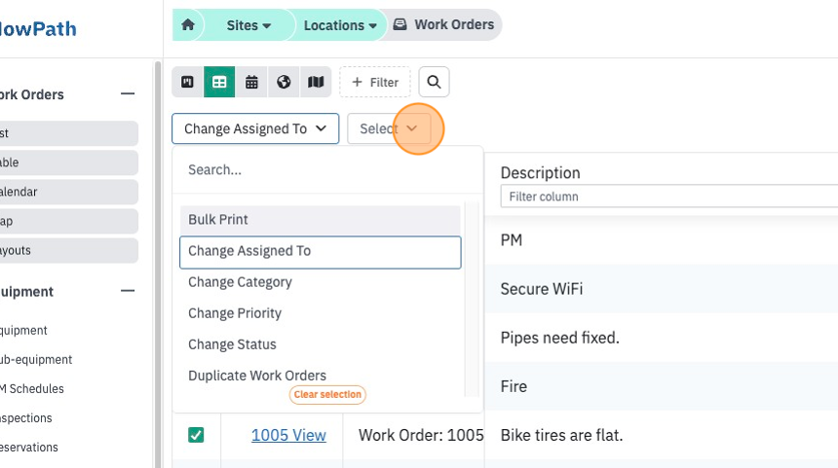Screen dimensions: 838x468
Task: Choose Change Category option
Action: point(321,282)
